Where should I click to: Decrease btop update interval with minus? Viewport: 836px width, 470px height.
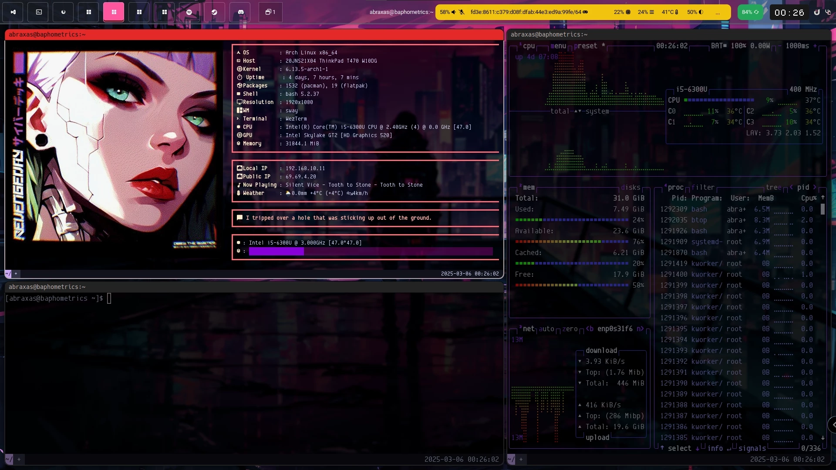click(781, 46)
